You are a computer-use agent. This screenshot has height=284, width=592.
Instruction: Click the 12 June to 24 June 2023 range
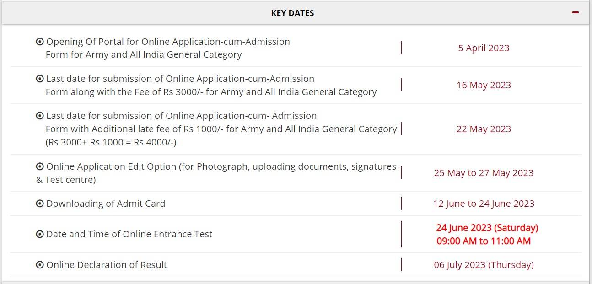pos(484,204)
